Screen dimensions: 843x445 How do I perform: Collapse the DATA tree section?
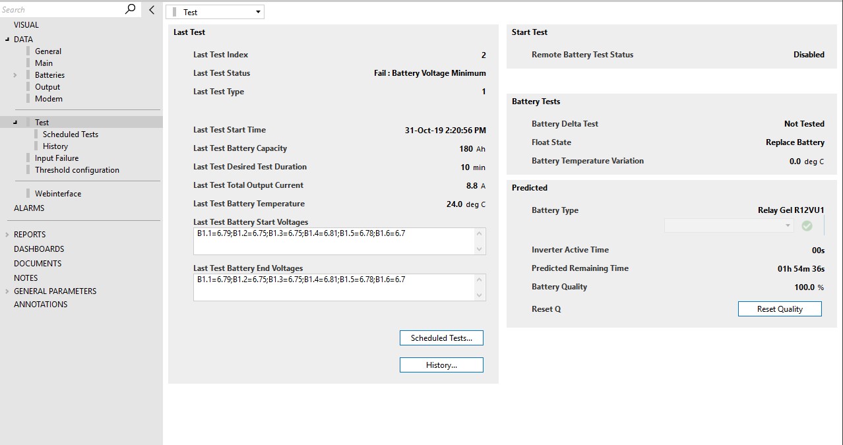7,40
